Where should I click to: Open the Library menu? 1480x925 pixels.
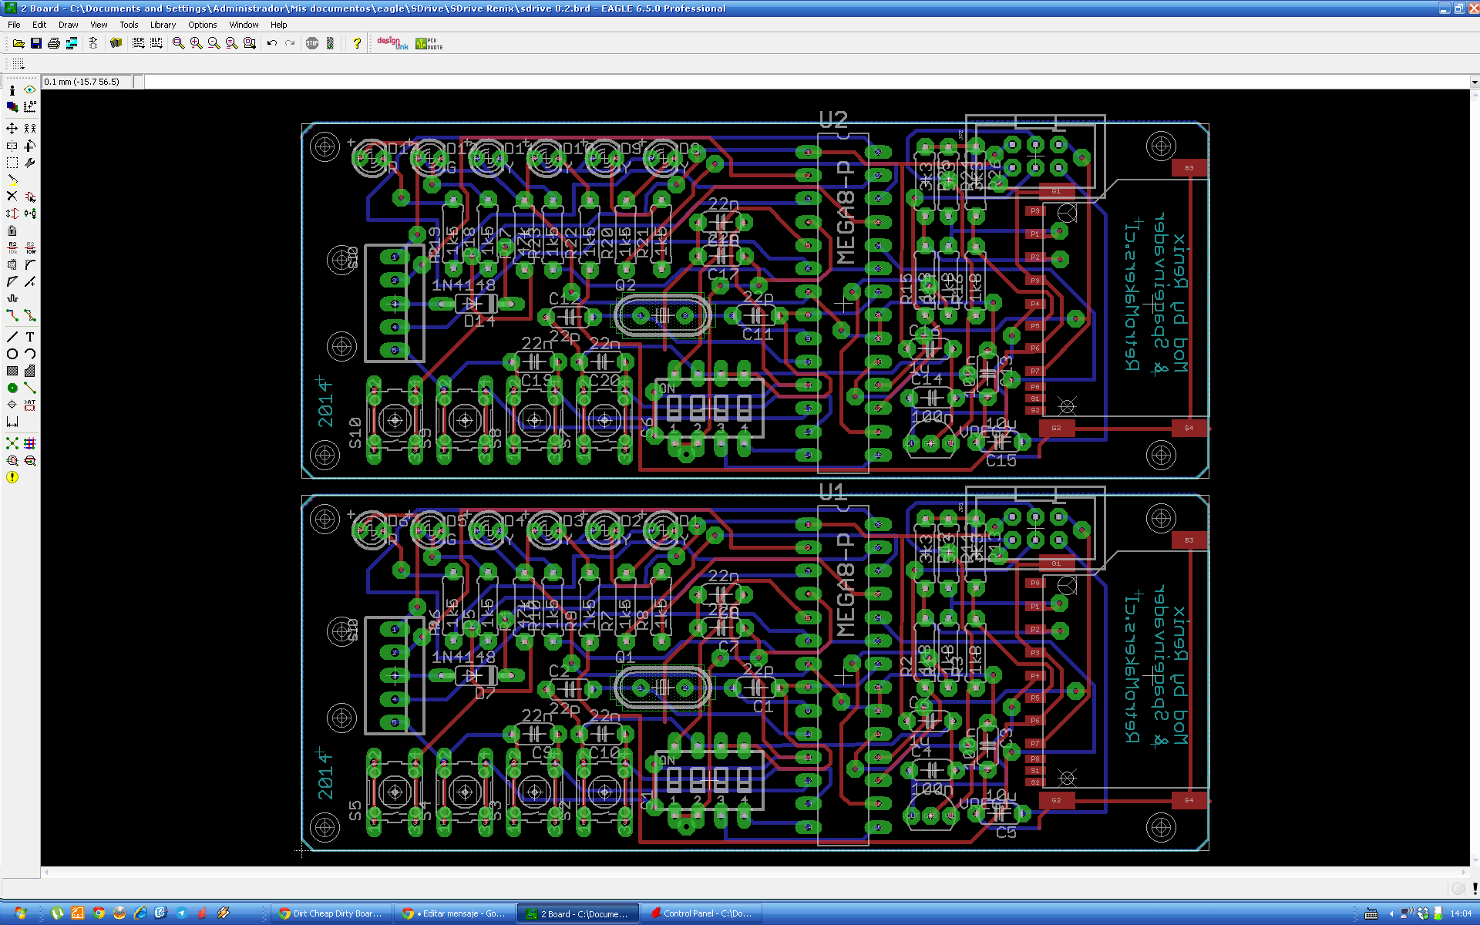[163, 25]
